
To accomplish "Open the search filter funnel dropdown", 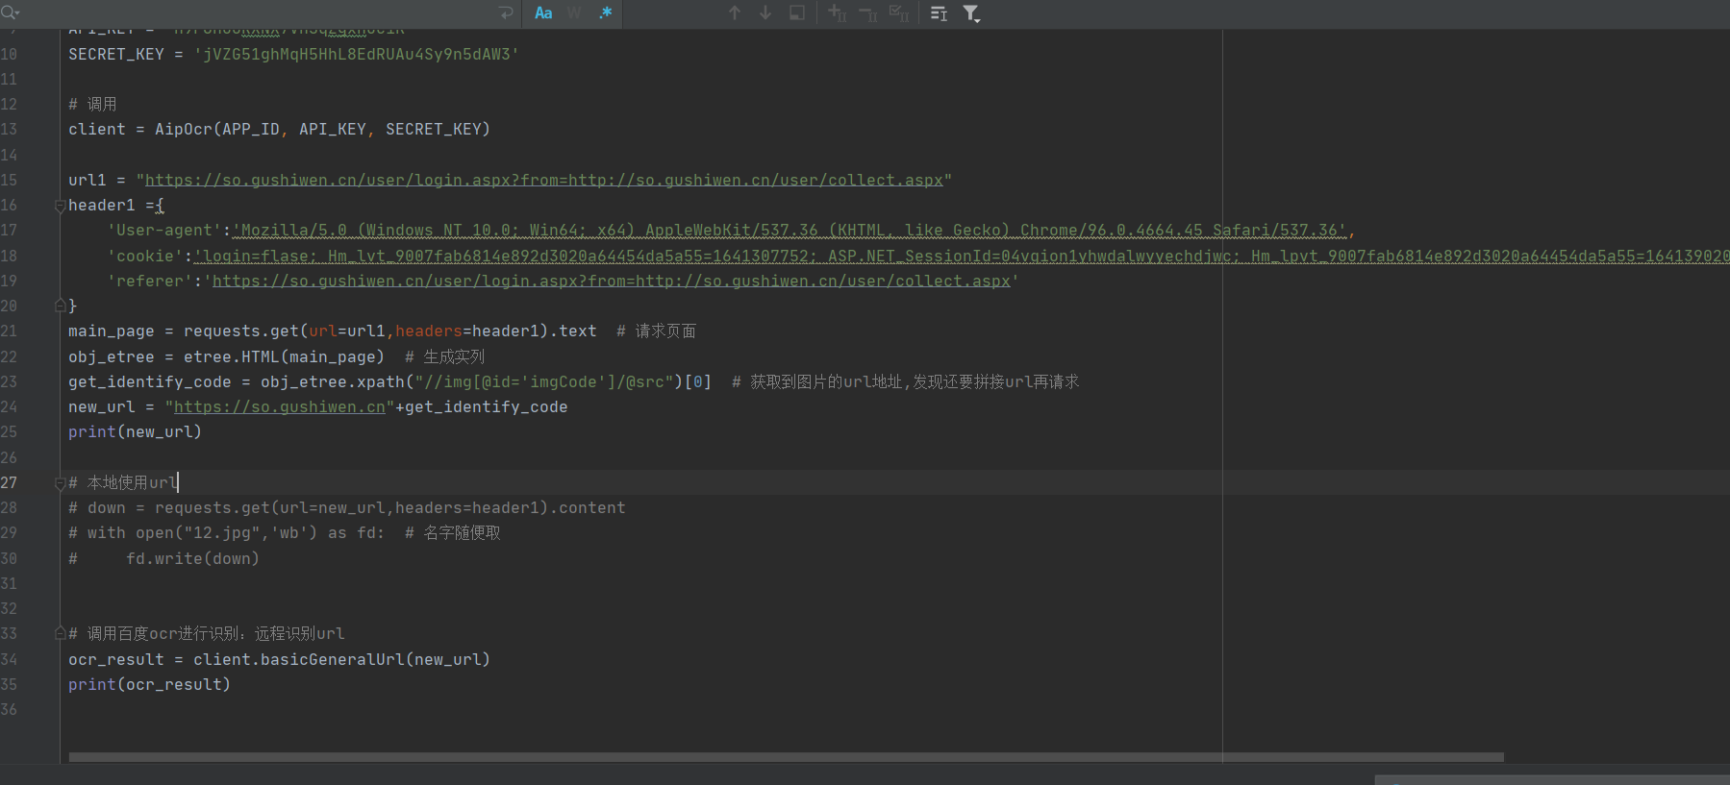I will point(971,13).
